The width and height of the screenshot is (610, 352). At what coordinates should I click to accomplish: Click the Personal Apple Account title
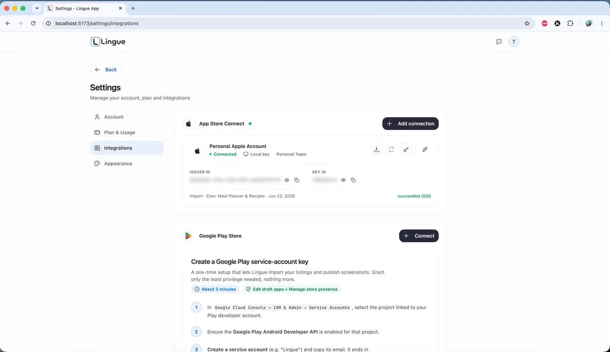tap(238, 146)
